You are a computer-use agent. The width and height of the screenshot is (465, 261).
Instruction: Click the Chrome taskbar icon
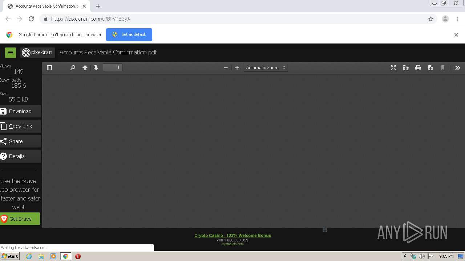[x=66, y=256]
